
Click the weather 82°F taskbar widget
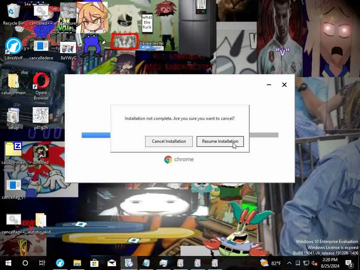pyautogui.click(x=271, y=263)
